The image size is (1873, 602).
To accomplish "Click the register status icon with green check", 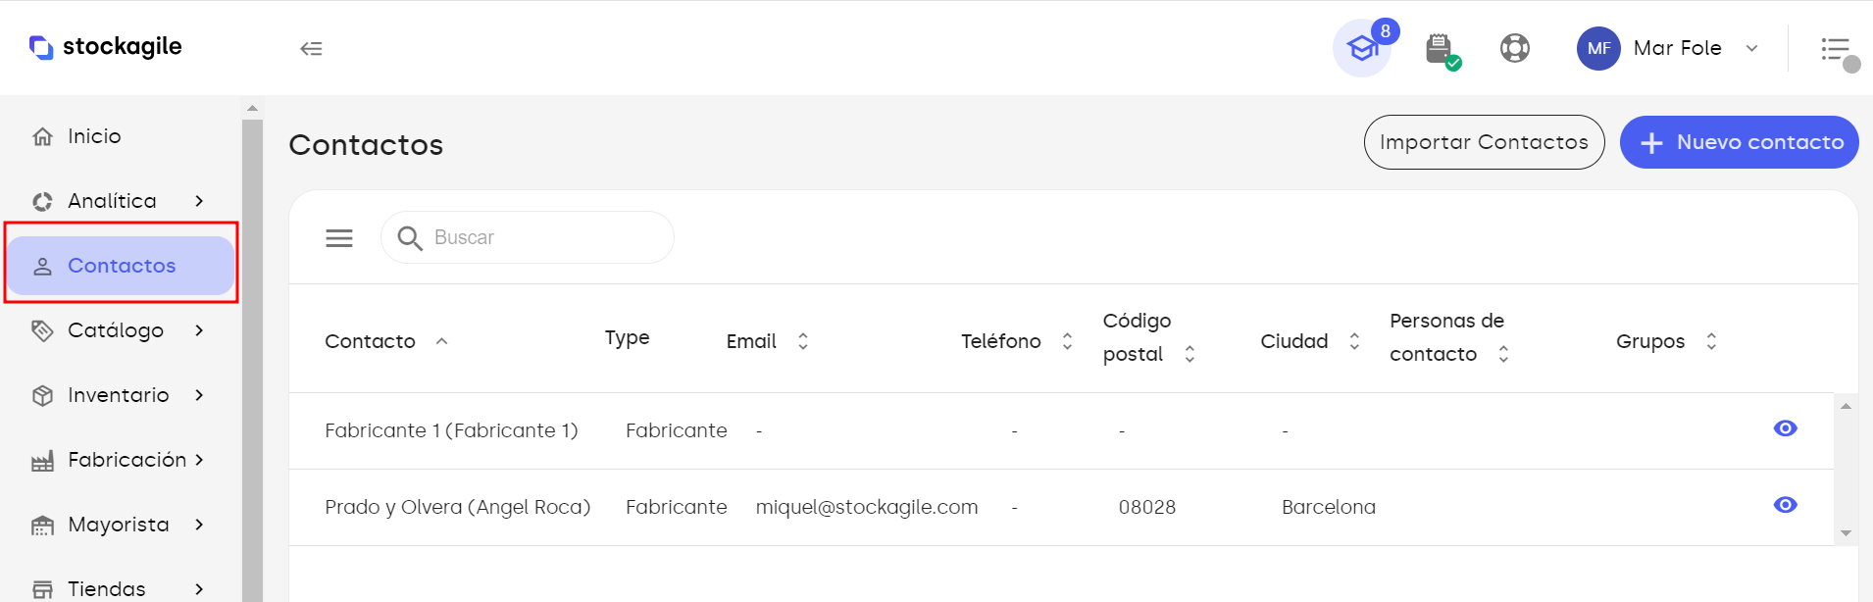I will [1441, 49].
